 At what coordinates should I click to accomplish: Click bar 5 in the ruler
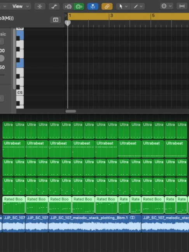click(153, 16)
